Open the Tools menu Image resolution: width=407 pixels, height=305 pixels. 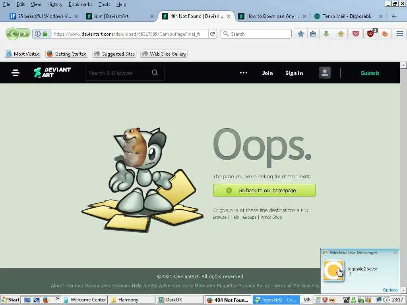[x=104, y=4]
